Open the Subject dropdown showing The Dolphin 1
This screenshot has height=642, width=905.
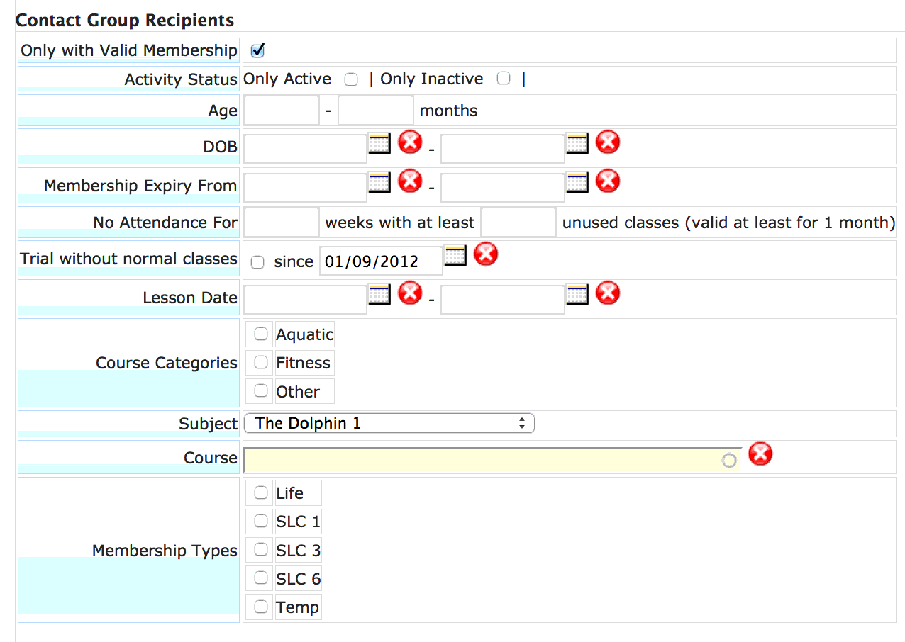click(x=389, y=424)
